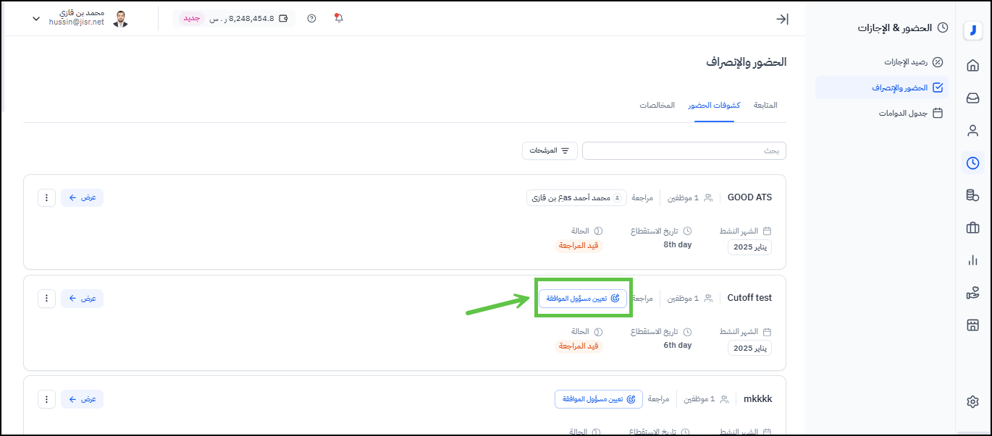The height and width of the screenshot is (436, 992).
Task: Open the home icon in sidebar
Action: [972, 66]
